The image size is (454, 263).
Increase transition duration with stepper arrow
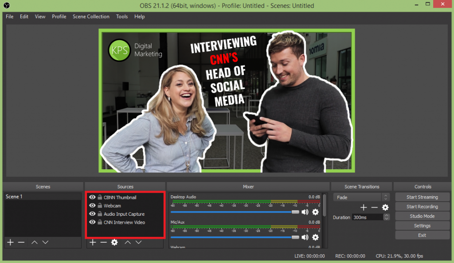386,215
